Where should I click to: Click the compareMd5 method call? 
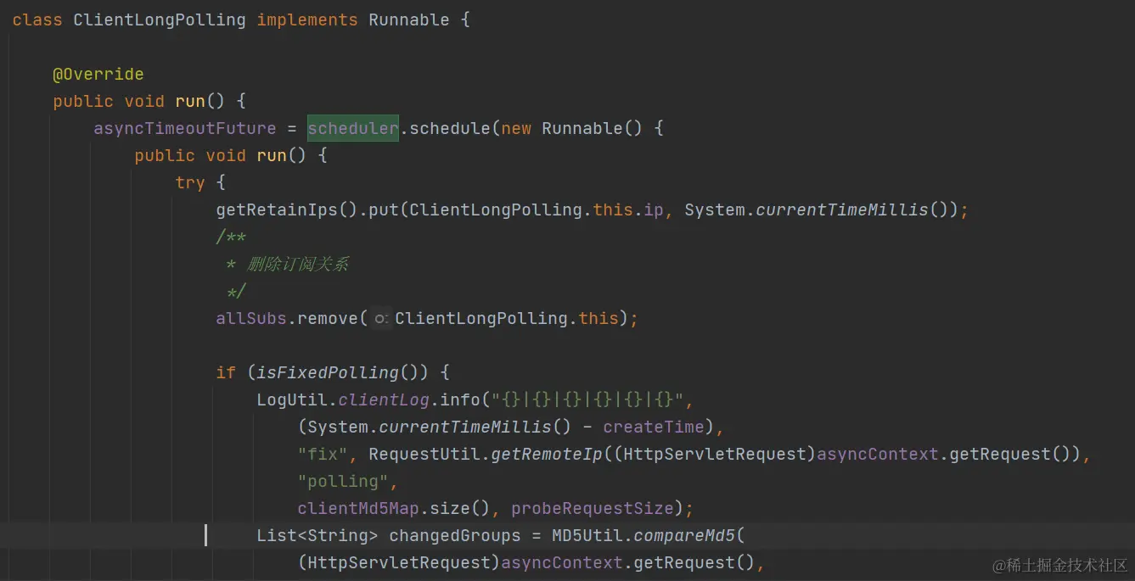tap(684, 535)
